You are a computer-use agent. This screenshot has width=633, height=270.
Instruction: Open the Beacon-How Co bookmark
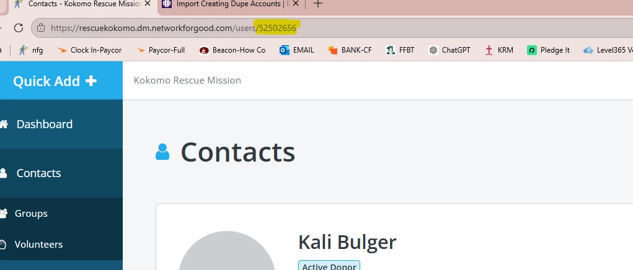click(232, 50)
